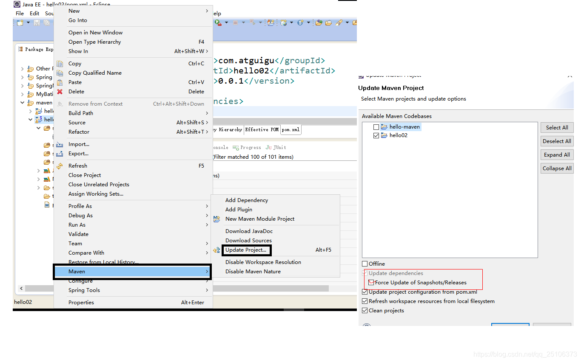Click the New Maven Module Project icon
581x362 pixels.
217,219
